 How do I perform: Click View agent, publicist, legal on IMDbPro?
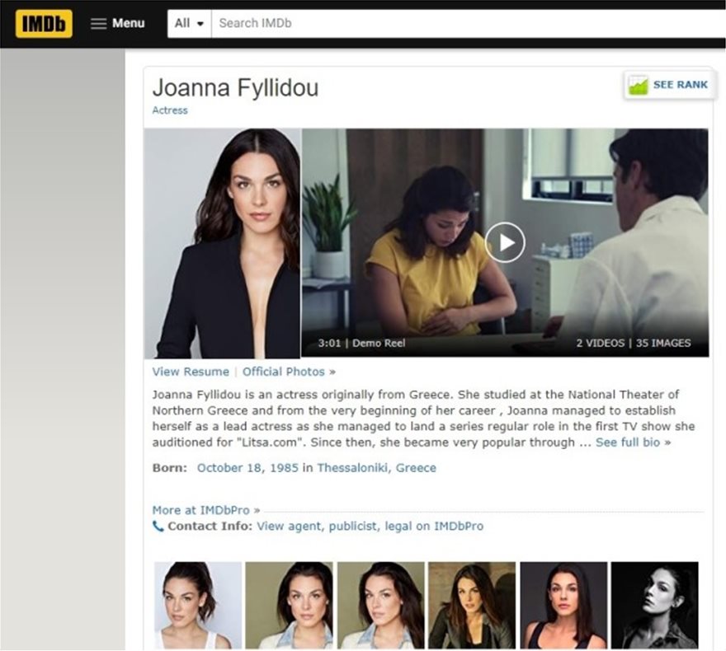[x=370, y=526]
